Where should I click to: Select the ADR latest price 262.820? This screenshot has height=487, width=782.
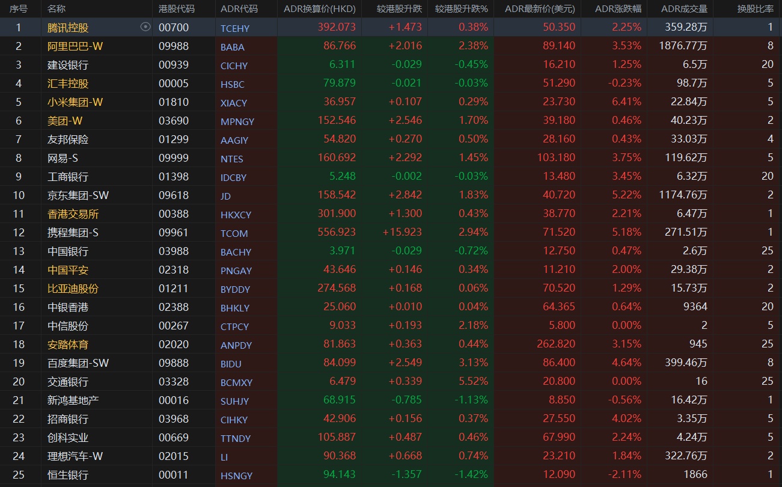point(555,345)
